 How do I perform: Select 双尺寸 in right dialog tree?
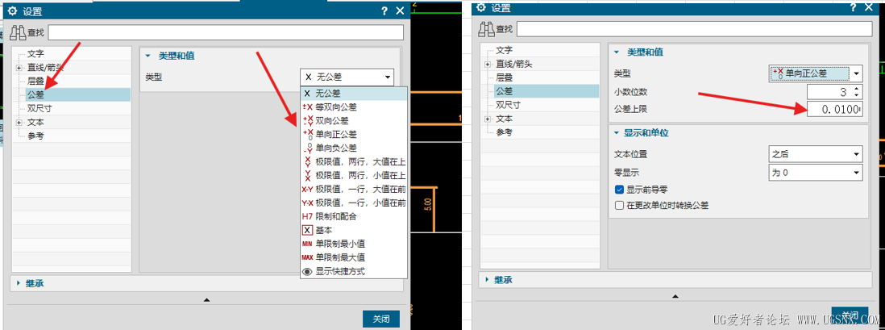coord(508,105)
